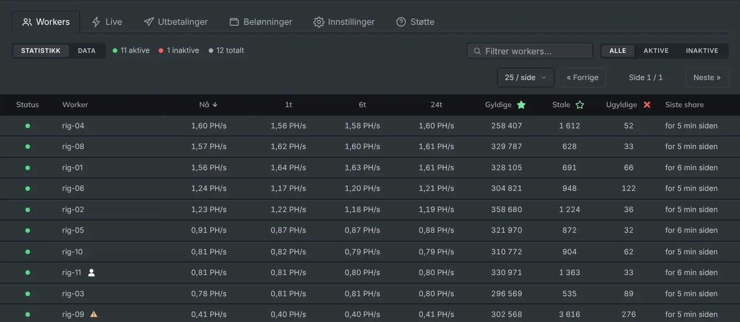Switch to the Live tab
This screenshot has width=740, height=322.
[x=107, y=22]
